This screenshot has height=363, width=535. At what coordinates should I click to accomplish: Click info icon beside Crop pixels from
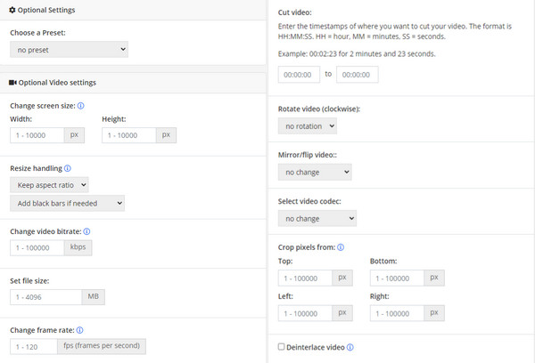click(341, 247)
